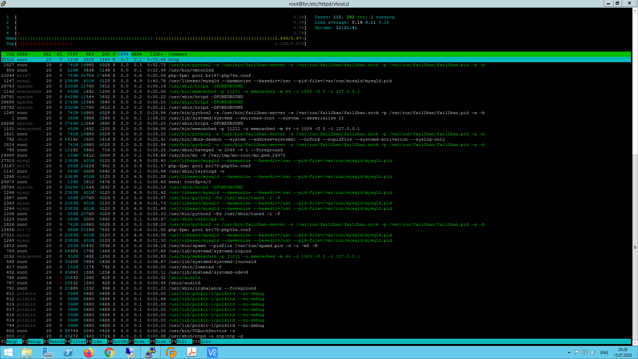Click the VNC Viewer taskbar icon
The height and width of the screenshot is (359, 638).
click(212, 352)
